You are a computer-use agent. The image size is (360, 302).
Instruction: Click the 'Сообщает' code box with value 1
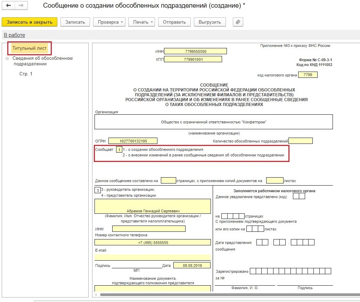pos(119,149)
